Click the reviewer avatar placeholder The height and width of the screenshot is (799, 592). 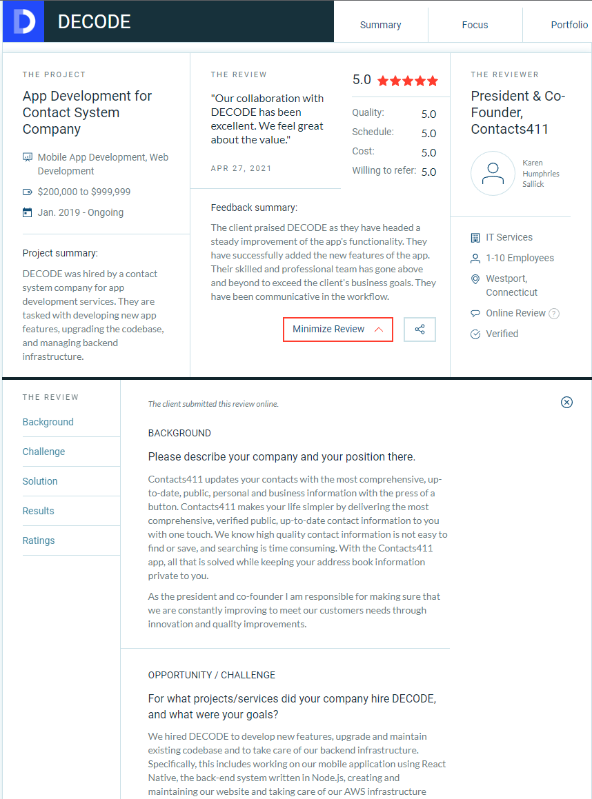tap(493, 173)
